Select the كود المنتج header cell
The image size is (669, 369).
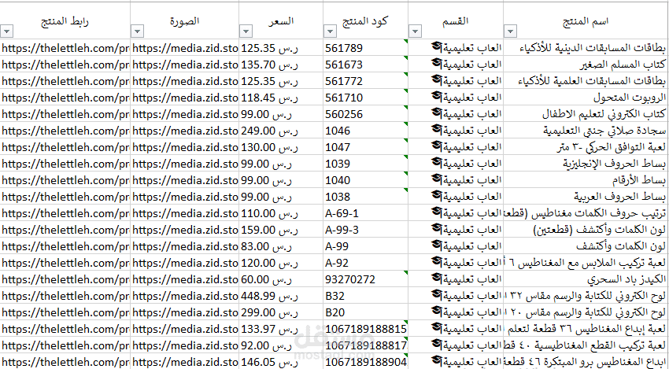click(366, 21)
